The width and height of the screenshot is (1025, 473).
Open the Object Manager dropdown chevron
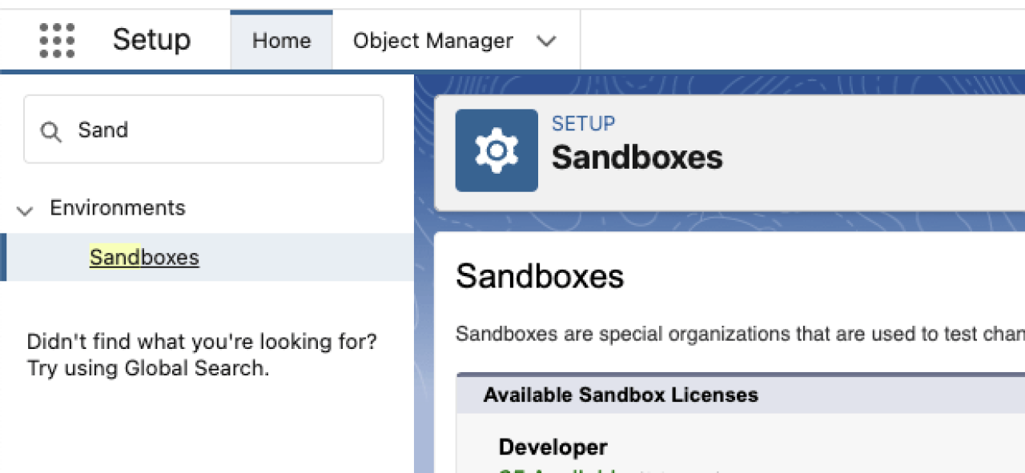[546, 41]
